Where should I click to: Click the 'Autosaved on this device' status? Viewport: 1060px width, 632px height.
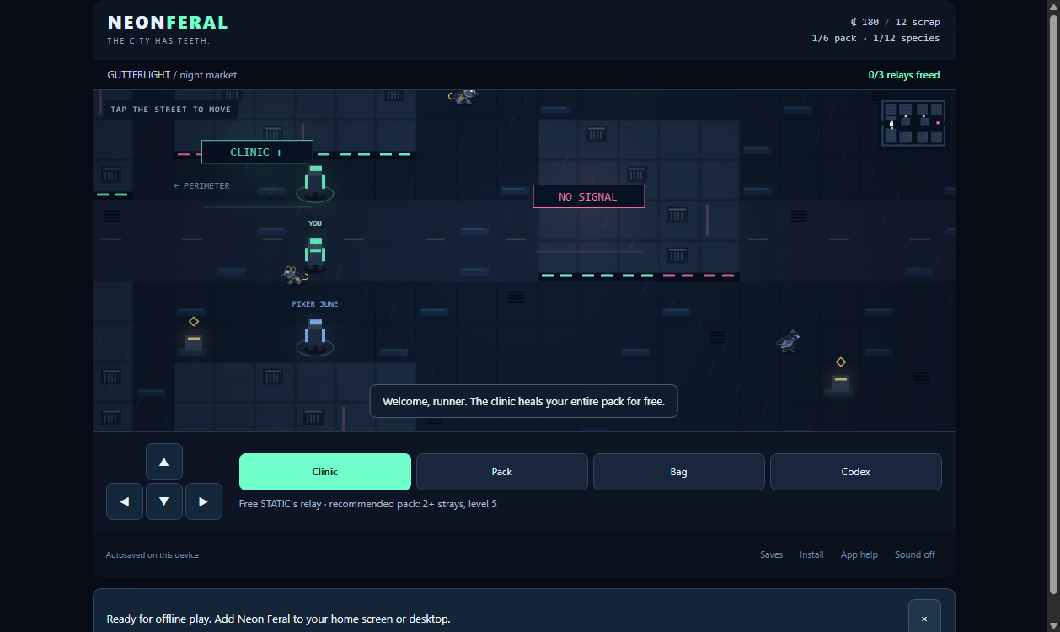click(x=153, y=554)
